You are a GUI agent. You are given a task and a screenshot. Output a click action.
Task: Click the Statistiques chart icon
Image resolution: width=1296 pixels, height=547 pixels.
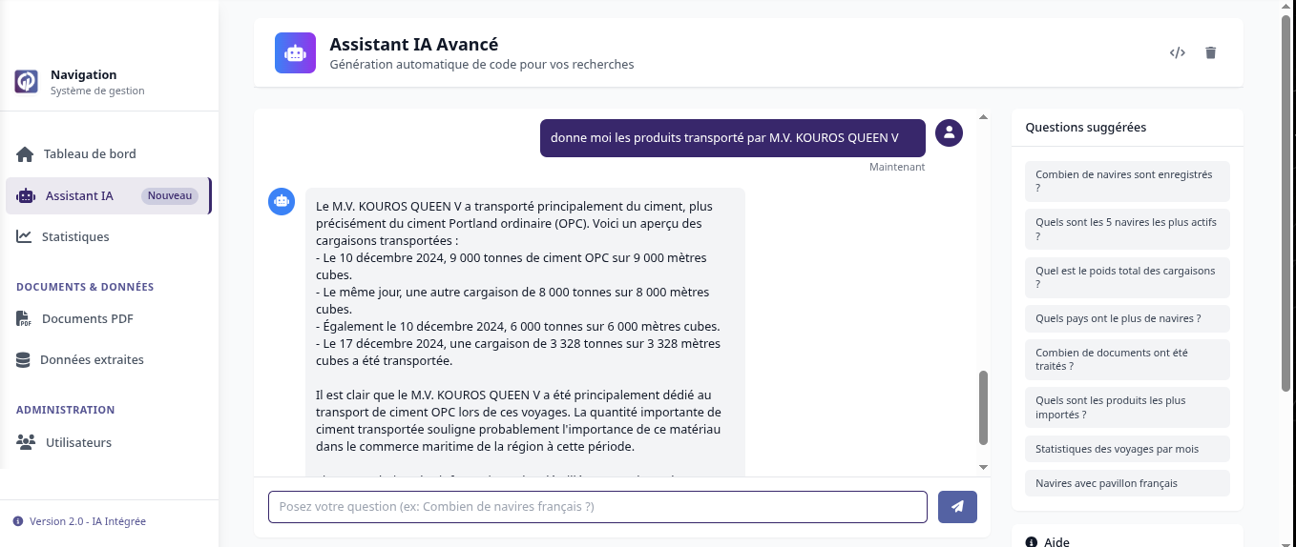[24, 236]
